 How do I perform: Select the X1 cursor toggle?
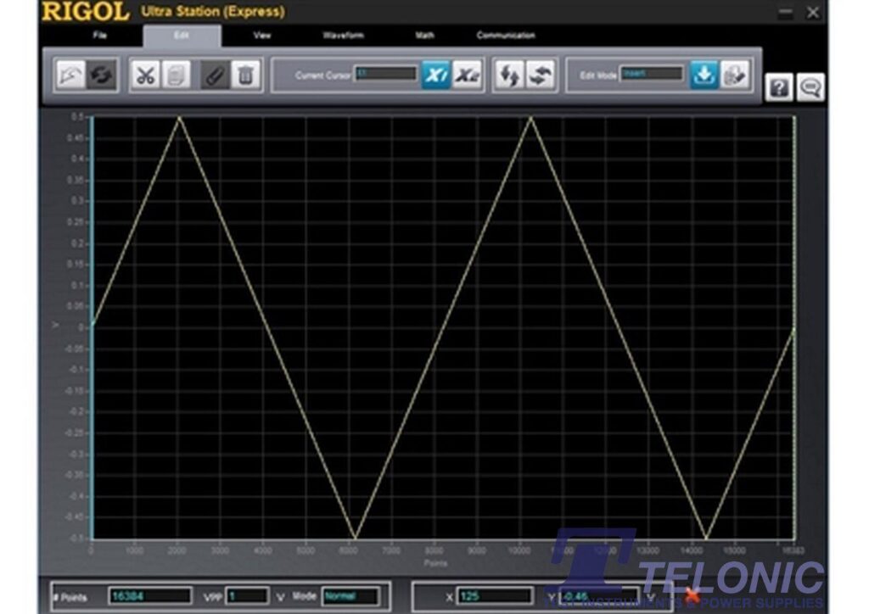coord(436,75)
